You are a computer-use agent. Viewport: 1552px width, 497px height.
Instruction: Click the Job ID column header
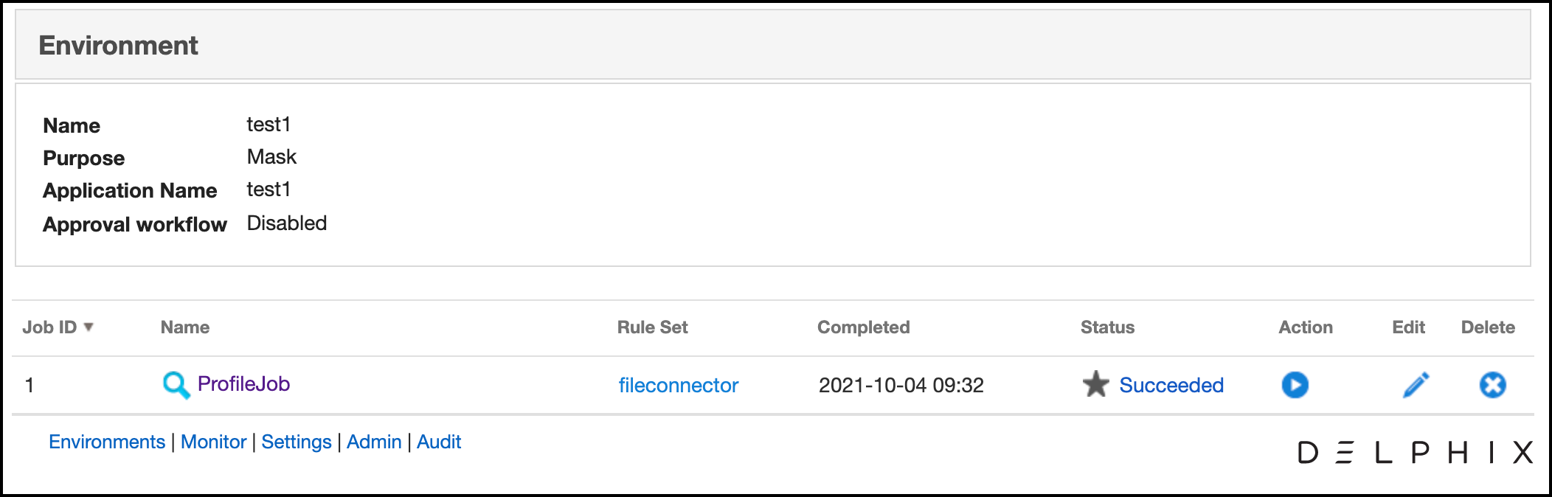(49, 327)
